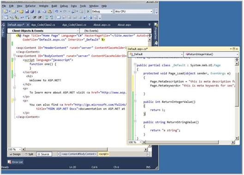Click the Paste clipboard icon
Image resolution: width=244 pixels, height=175 pixels.
tap(50, 12)
